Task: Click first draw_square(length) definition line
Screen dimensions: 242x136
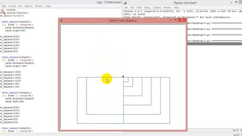Action: coord(16,22)
